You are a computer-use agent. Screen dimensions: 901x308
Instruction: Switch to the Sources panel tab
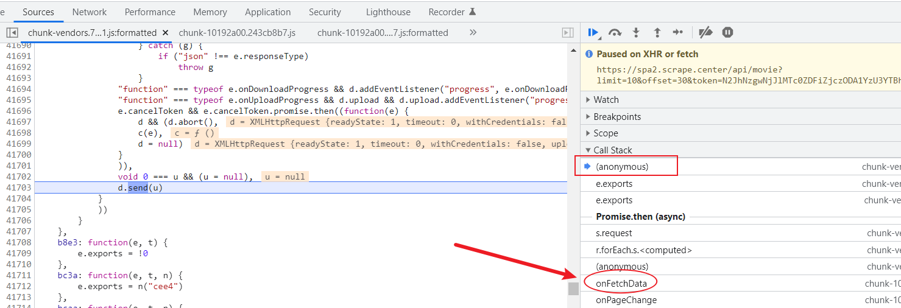tap(38, 12)
